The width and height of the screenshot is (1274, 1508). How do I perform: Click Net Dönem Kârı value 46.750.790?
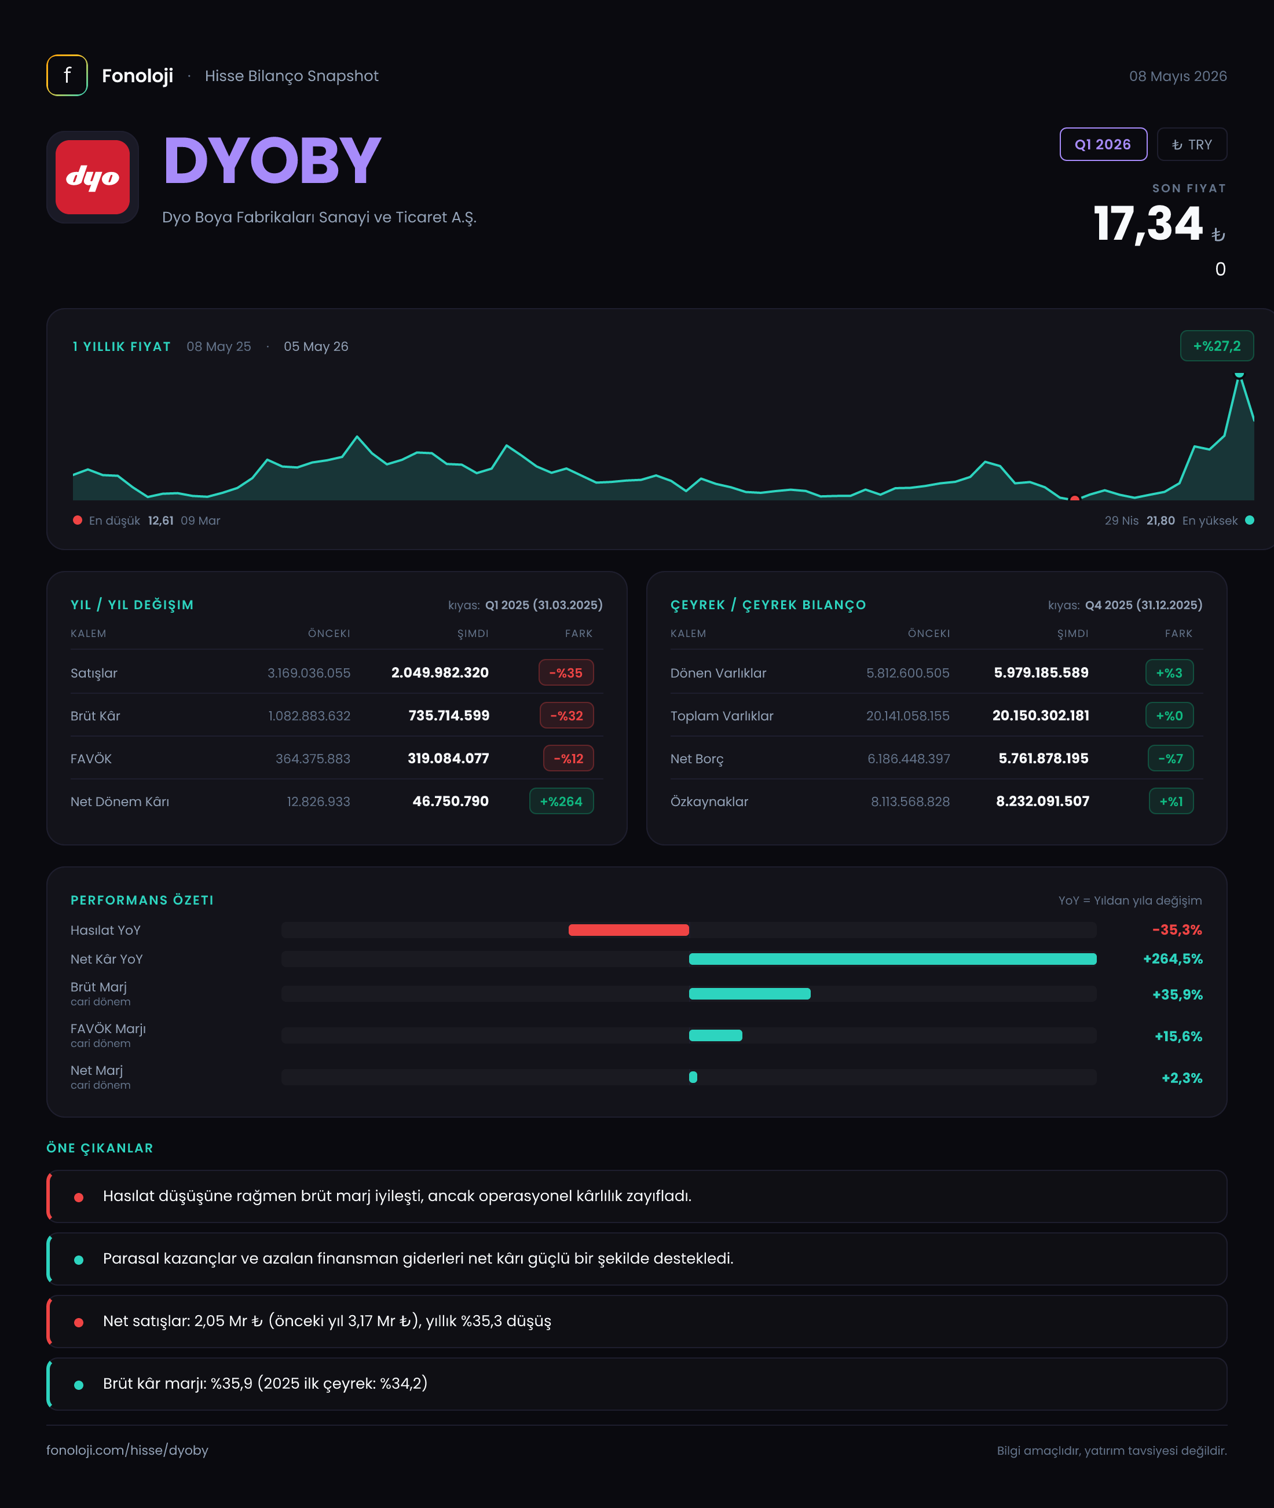(x=450, y=801)
